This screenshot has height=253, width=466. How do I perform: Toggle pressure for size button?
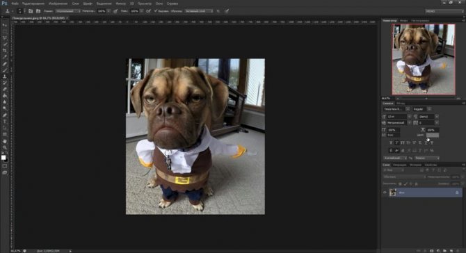click(227, 11)
